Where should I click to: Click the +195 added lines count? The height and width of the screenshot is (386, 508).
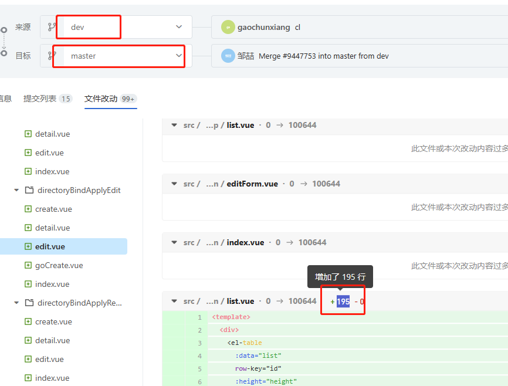(340, 302)
